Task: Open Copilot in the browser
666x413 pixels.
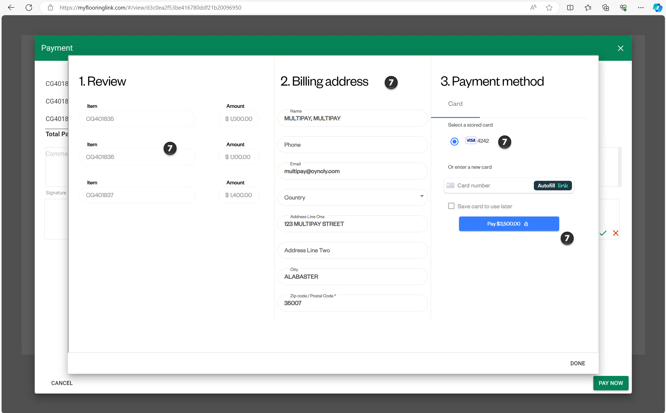Action: pos(657,7)
